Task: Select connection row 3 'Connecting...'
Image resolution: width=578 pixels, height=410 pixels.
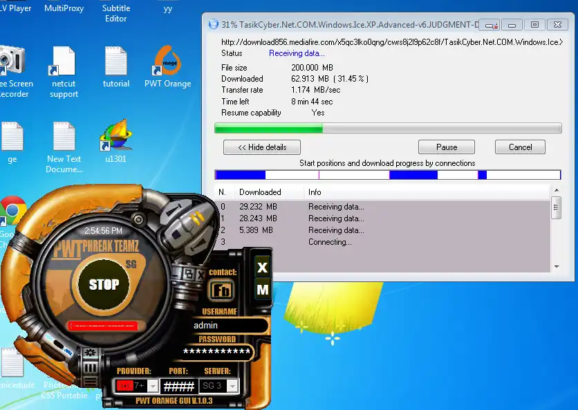Action: (382, 242)
